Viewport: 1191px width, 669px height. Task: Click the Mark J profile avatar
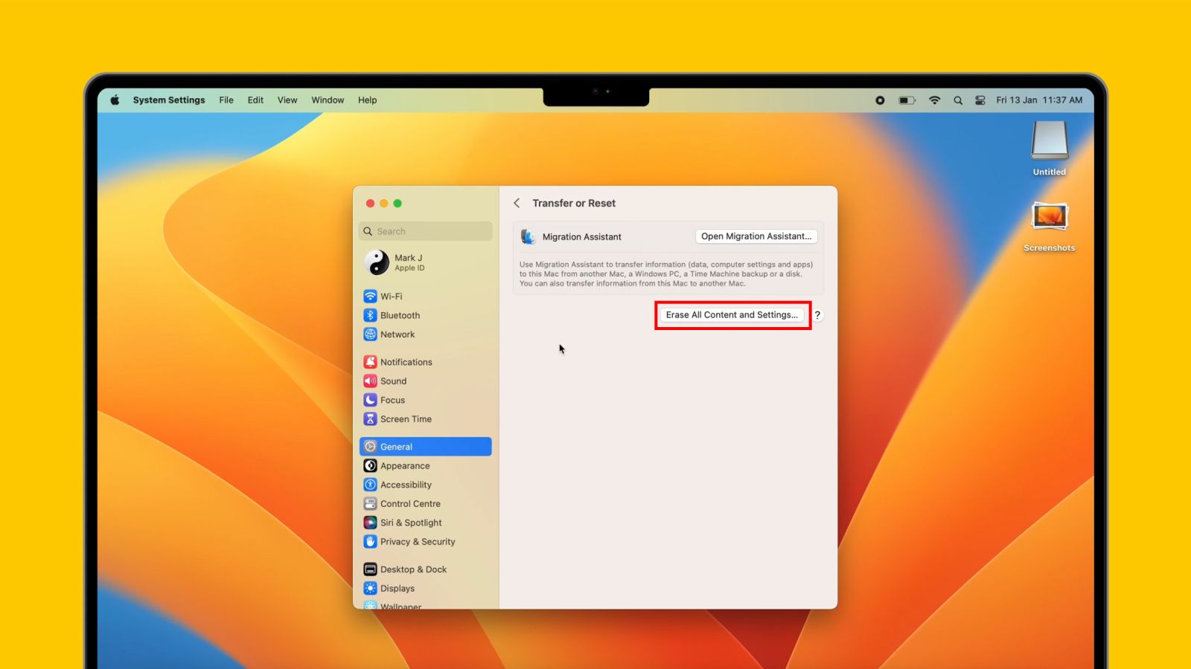pos(377,262)
